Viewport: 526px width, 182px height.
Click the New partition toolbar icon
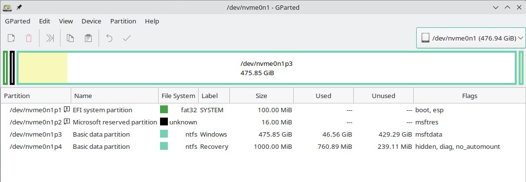pos(11,38)
